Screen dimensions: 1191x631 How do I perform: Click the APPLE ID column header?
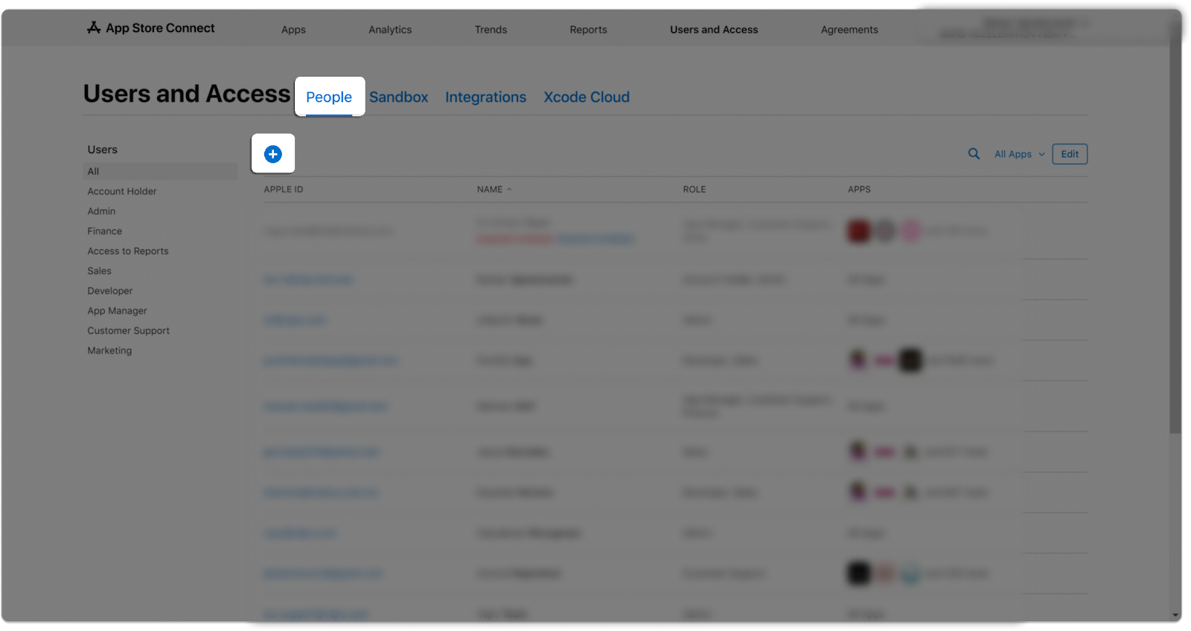tap(284, 190)
